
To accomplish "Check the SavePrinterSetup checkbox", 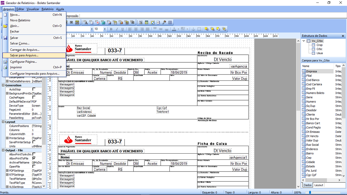I will (34, 142).
